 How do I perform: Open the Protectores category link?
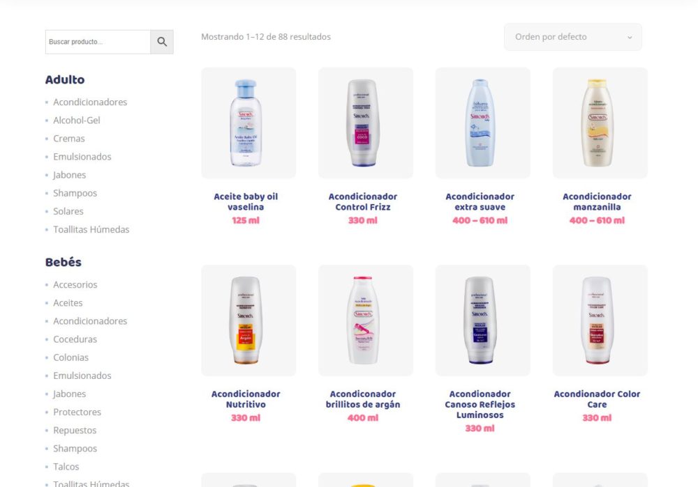tap(77, 412)
